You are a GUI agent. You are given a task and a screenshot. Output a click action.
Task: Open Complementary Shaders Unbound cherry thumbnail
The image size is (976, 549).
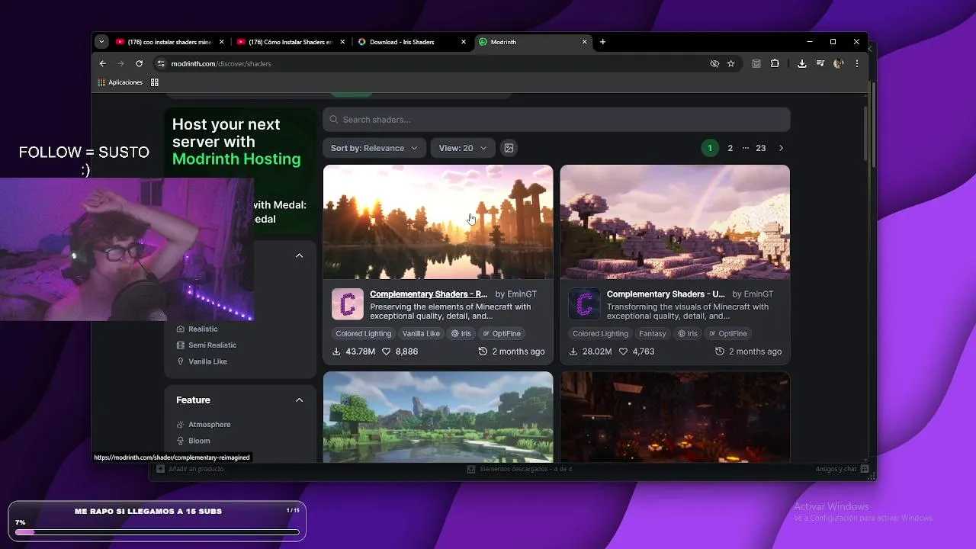(675, 222)
